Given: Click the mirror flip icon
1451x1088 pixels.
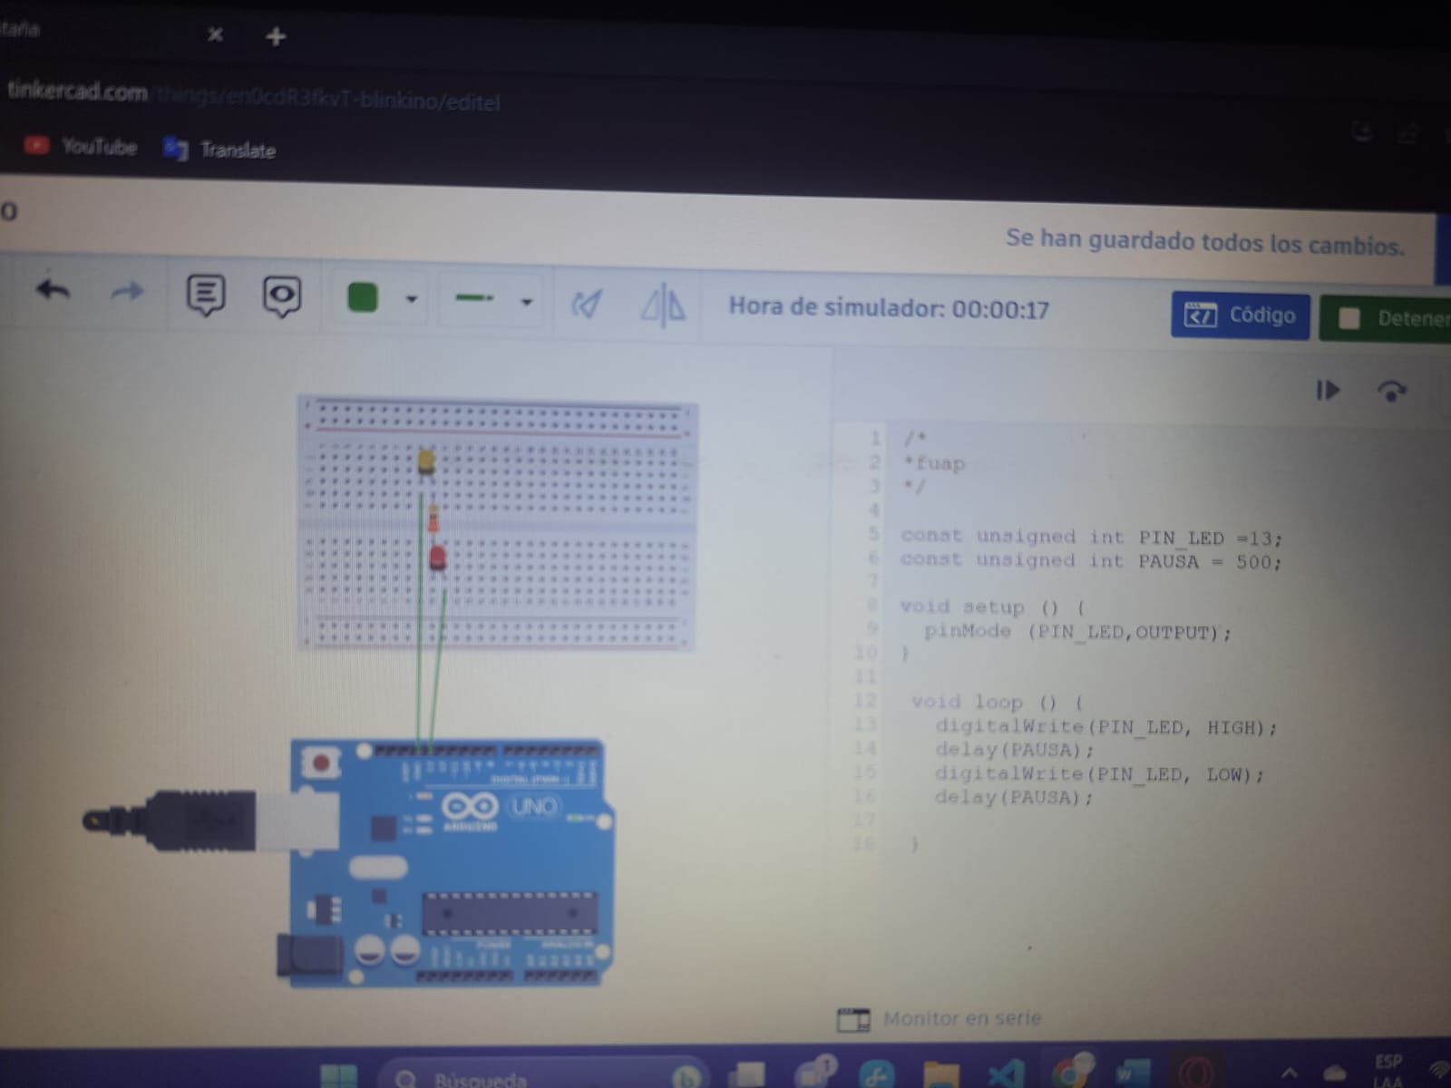Looking at the screenshot, I should pos(663,305).
